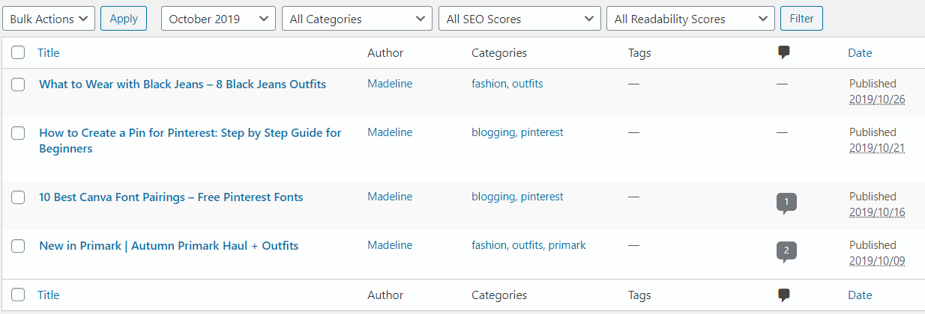
Task: Click the Tags column header in top row
Action: tap(639, 53)
